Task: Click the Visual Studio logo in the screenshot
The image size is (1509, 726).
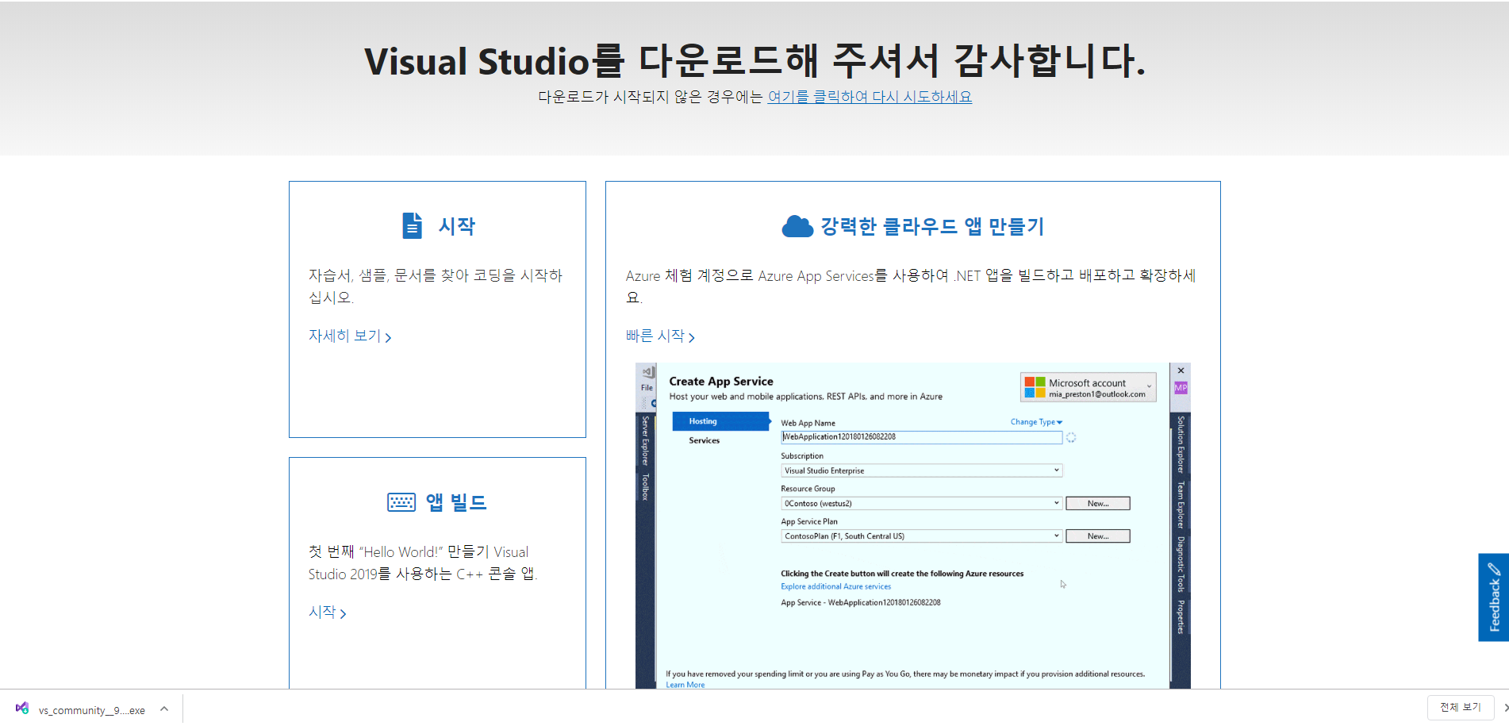Action: (x=648, y=372)
